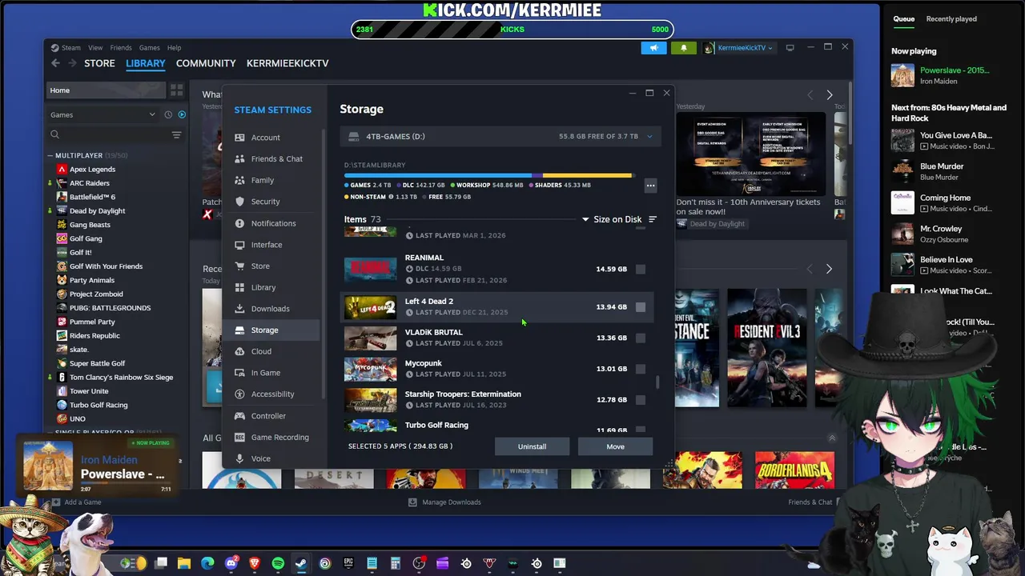Expand the 4TB-GAMES (D:) drive selector
1025x576 pixels.
(500, 137)
